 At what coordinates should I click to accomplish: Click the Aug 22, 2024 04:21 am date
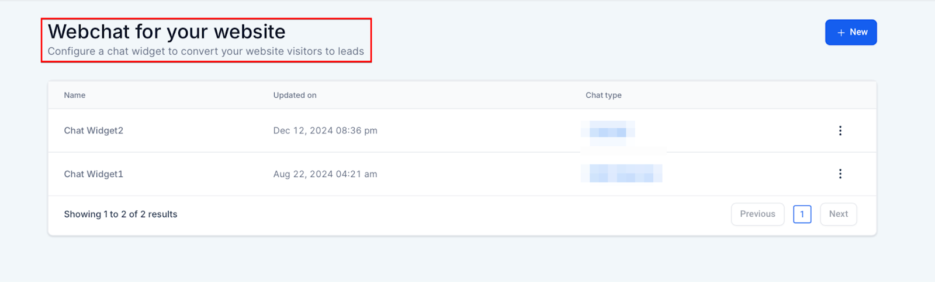(325, 174)
